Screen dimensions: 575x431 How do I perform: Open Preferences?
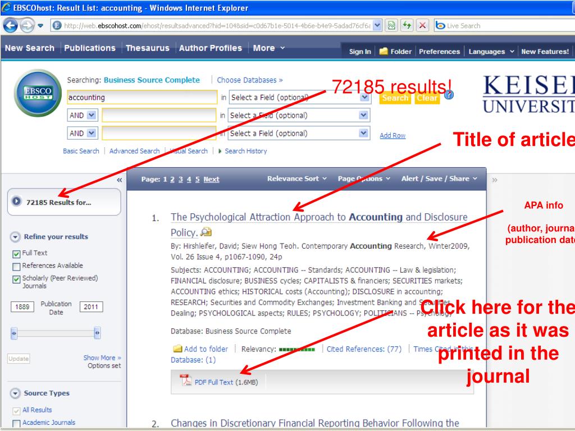439,52
